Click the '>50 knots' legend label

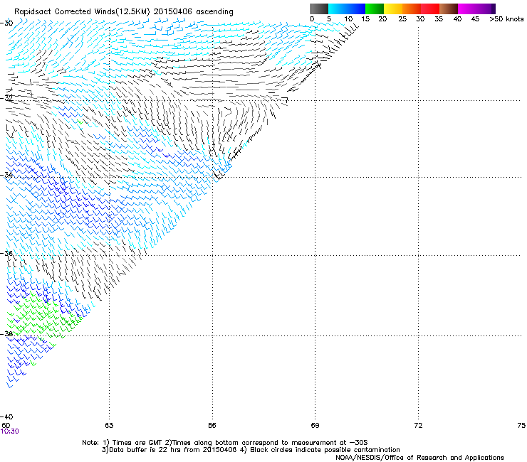point(506,19)
